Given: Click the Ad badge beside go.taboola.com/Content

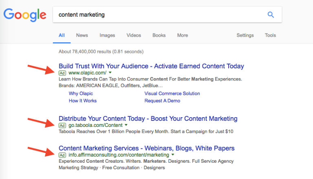Looking at the screenshot, I should pos(62,125).
